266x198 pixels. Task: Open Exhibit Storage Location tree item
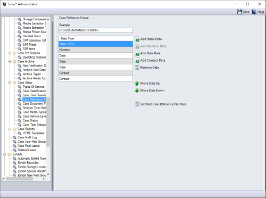32,167
